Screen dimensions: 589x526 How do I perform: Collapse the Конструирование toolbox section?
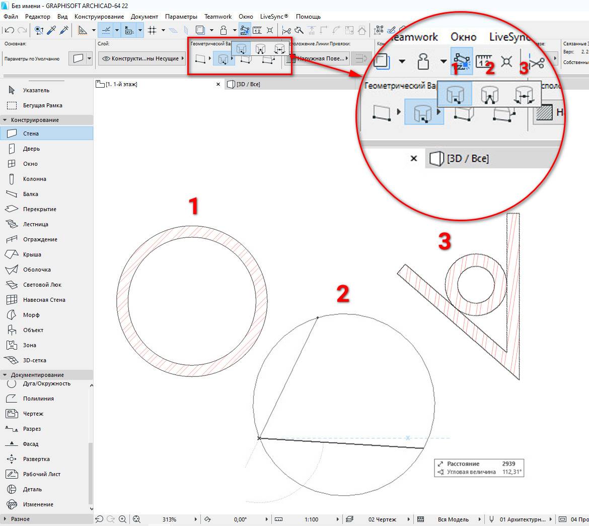(x=5, y=120)
